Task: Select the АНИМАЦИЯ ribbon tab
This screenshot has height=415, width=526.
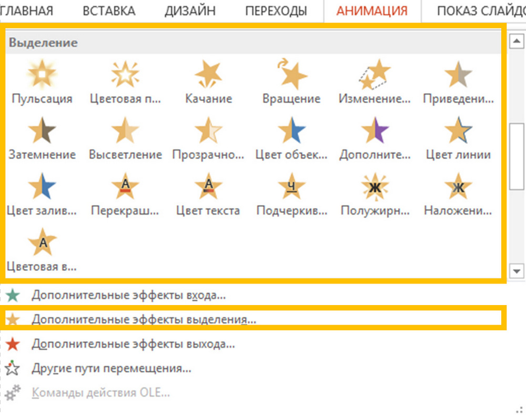Action: (x=372, y=11)
